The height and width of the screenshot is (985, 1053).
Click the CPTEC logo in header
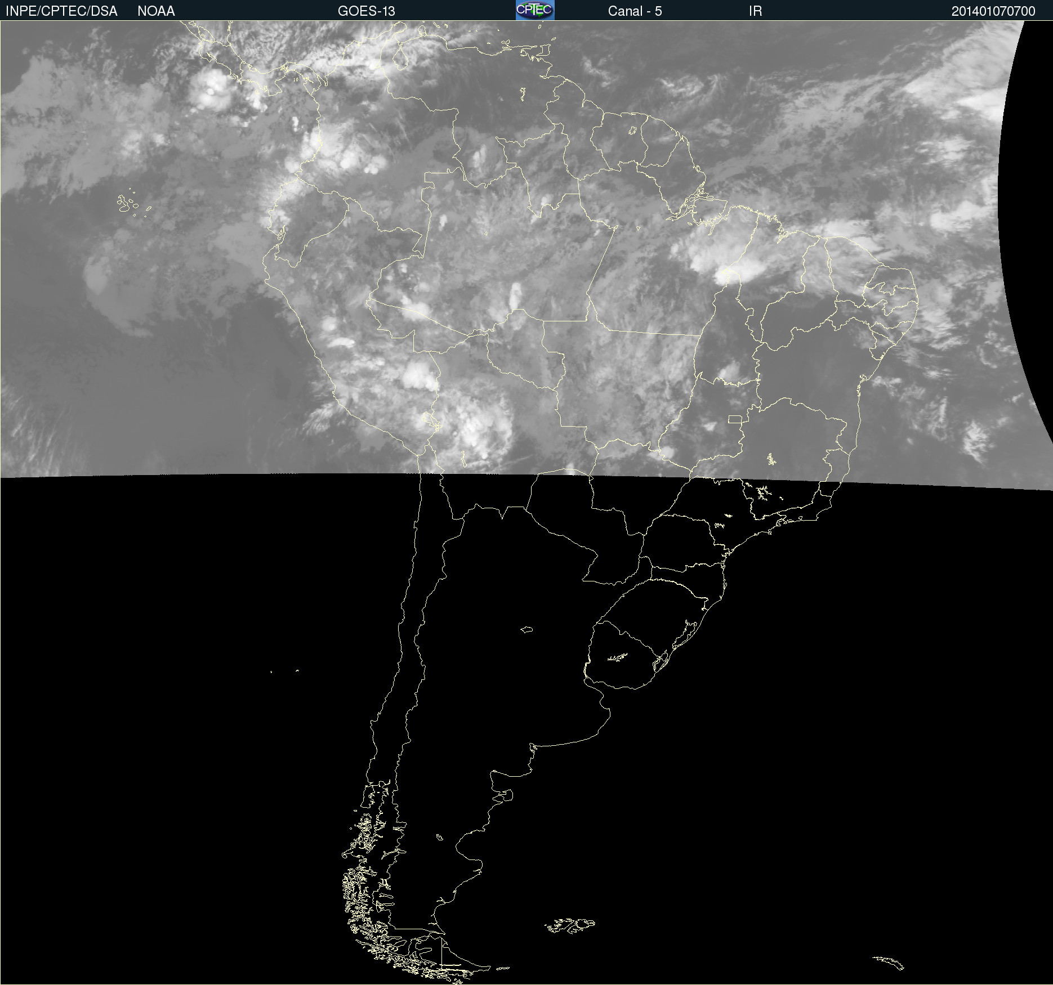[535, 10]
